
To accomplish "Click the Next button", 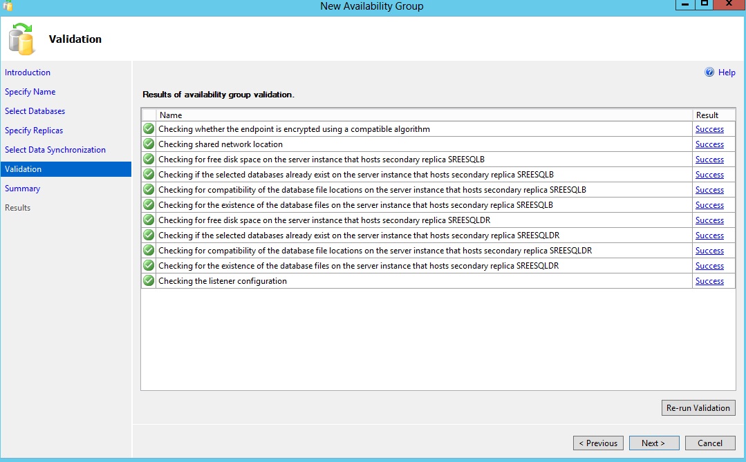I will pos(653,443).
